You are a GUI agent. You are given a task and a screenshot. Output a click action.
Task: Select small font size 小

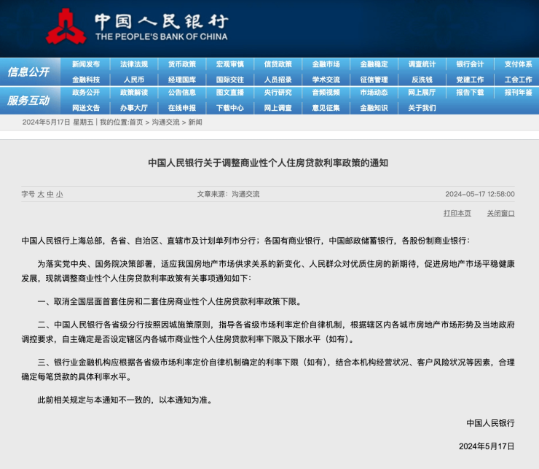pos(60,194)
